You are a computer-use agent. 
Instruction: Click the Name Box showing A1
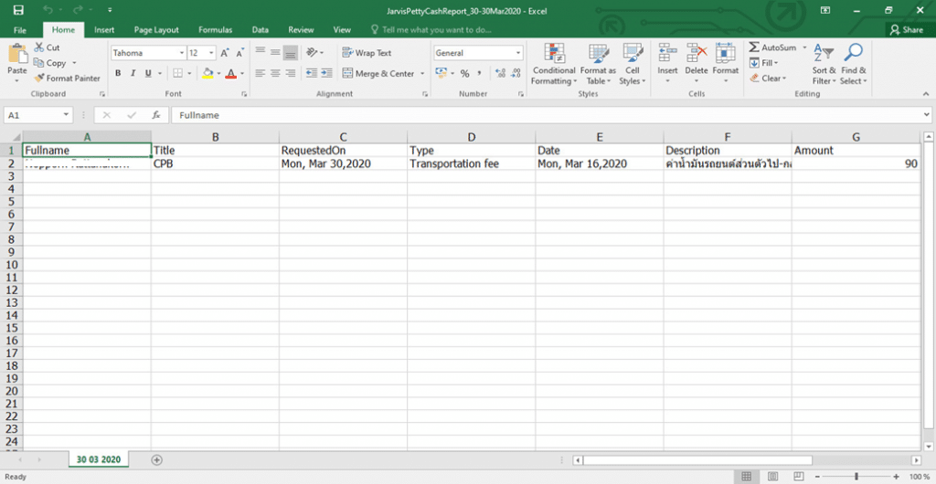(x=38, y=115)
